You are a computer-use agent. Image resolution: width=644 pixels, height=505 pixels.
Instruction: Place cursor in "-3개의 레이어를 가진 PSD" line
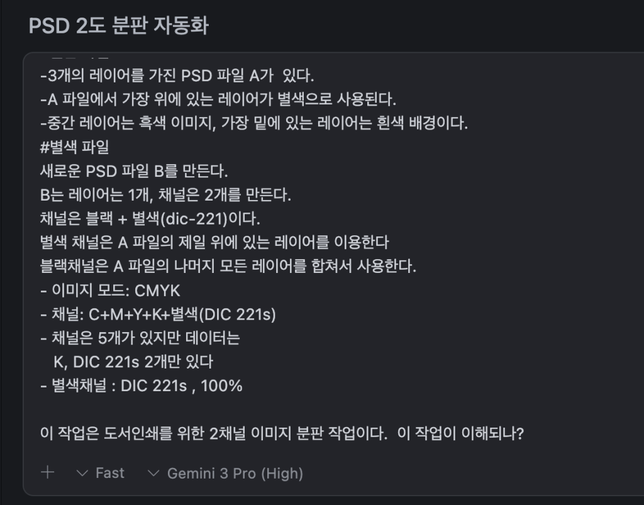pos(176,76)
